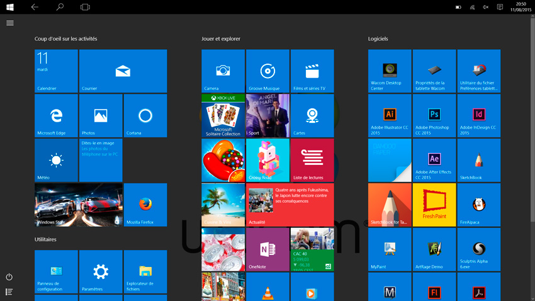535x301 pixels.
Task: Launch the Candy Crush tile
Action: (x=223, y=161)
